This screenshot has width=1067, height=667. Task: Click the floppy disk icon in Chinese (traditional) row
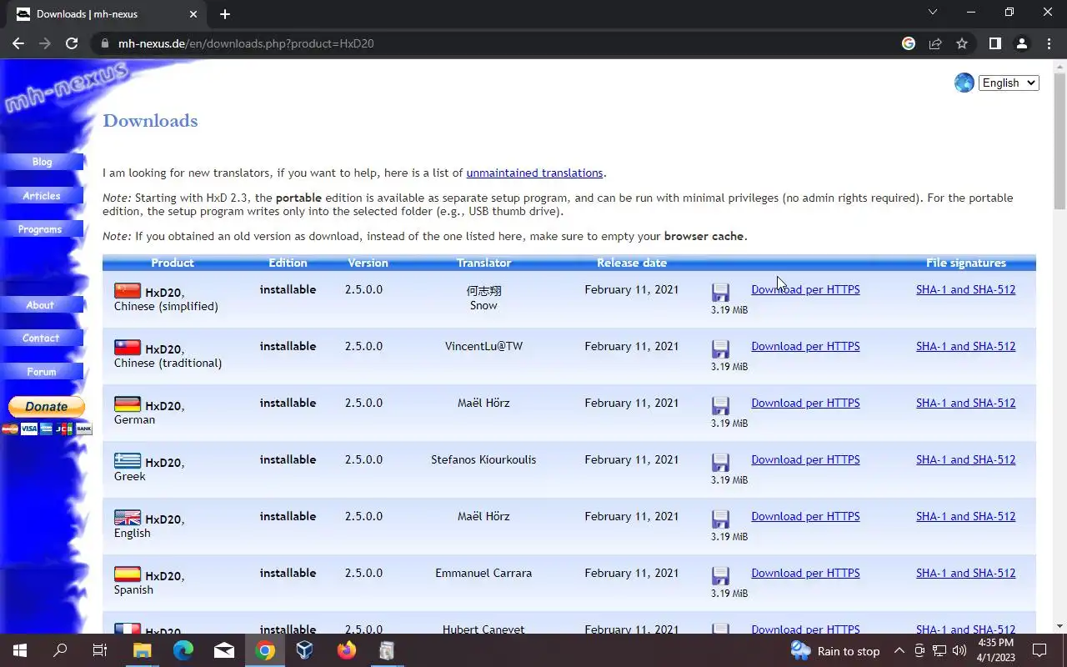point(720,349)
